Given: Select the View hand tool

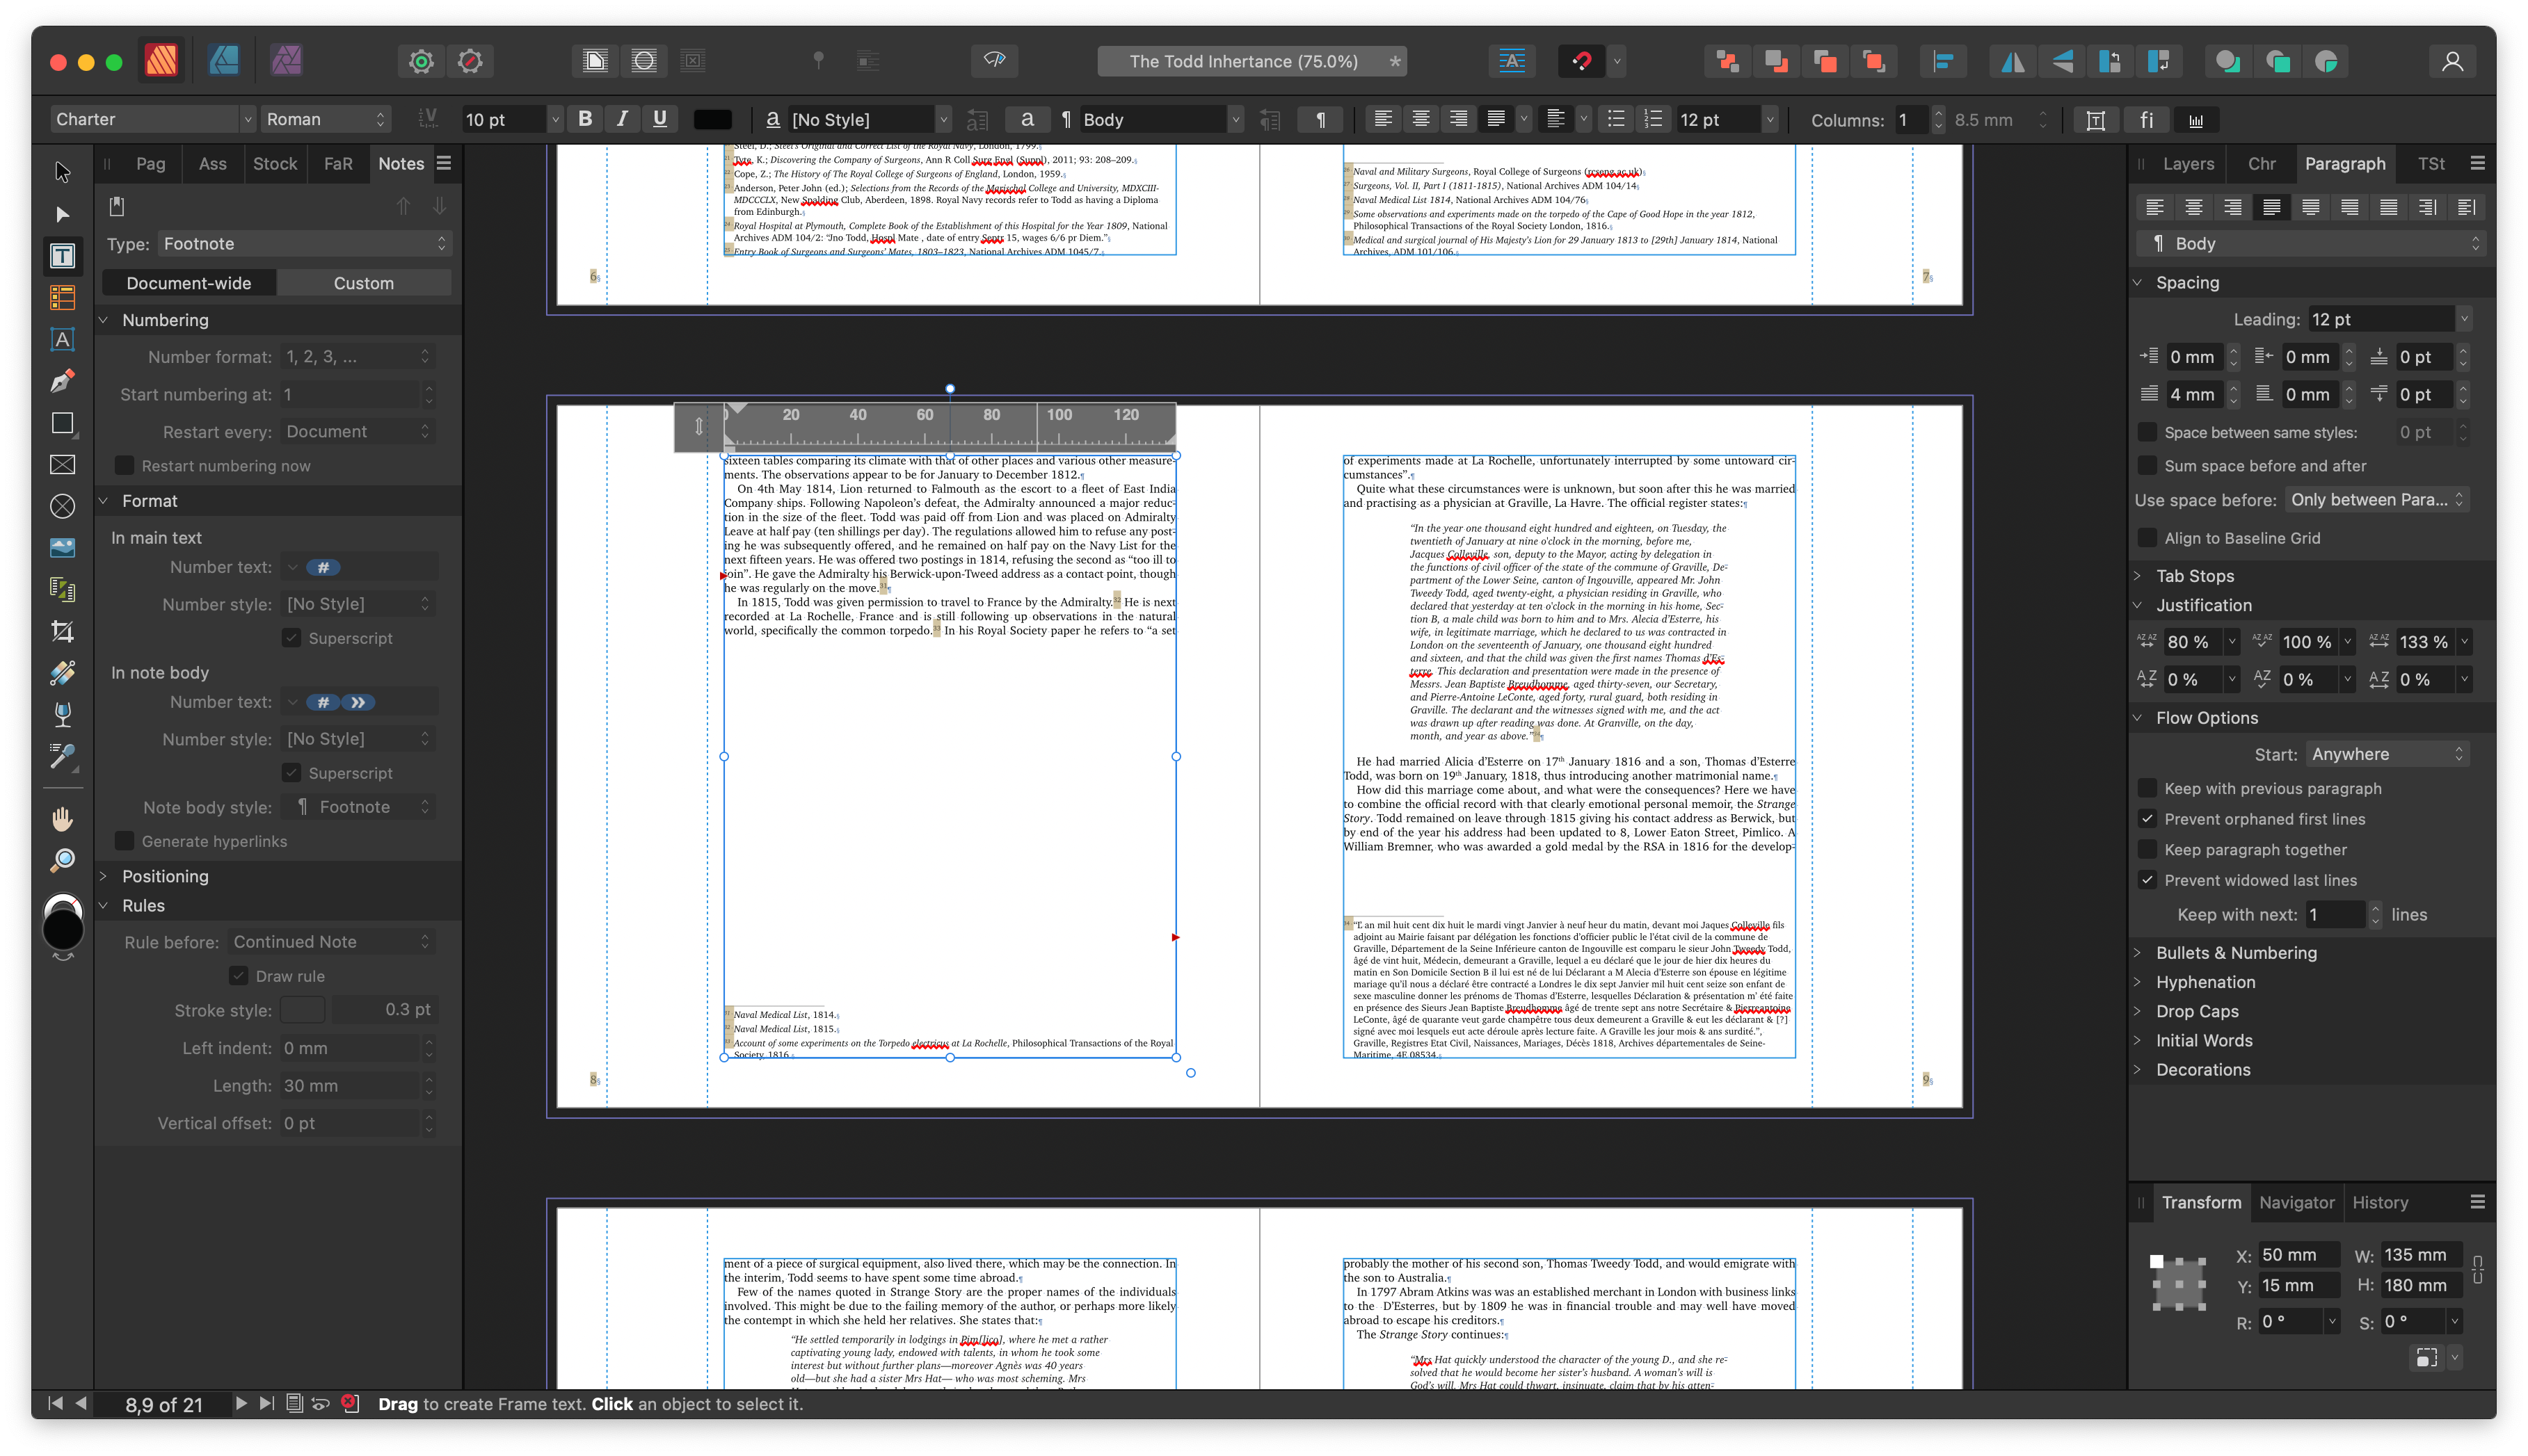Looking at the screenshot, I should (62, 819).
